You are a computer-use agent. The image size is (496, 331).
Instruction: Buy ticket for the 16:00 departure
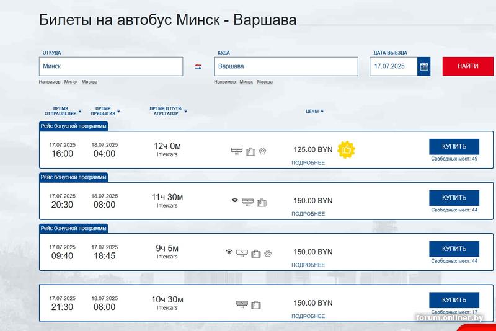point(454,147)
